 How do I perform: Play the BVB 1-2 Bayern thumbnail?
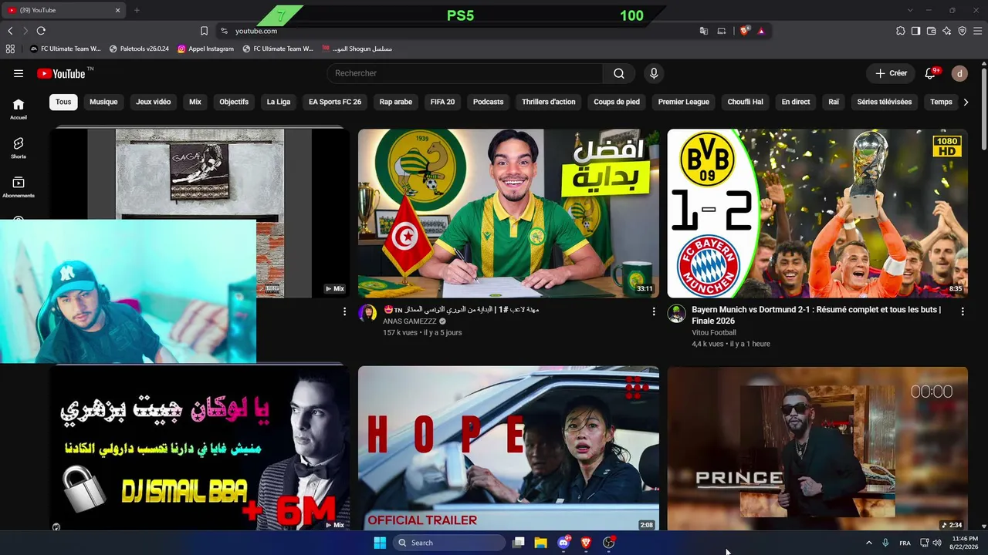[x=817, y=214]
